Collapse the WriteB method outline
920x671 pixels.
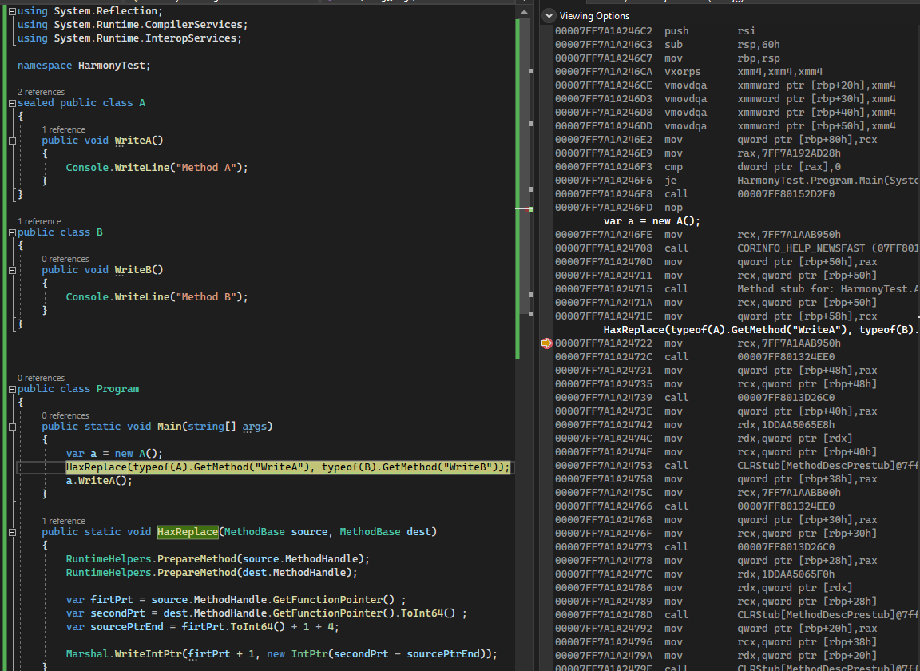coord(12,270)
